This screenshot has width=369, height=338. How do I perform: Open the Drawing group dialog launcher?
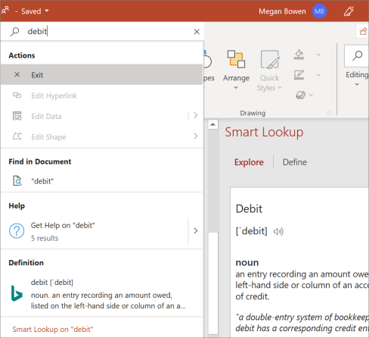click(329, 113)
